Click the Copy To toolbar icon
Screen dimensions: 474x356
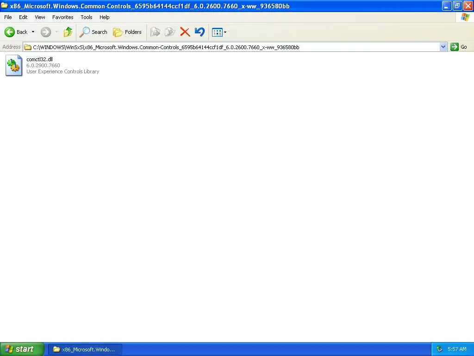(170, 32)
